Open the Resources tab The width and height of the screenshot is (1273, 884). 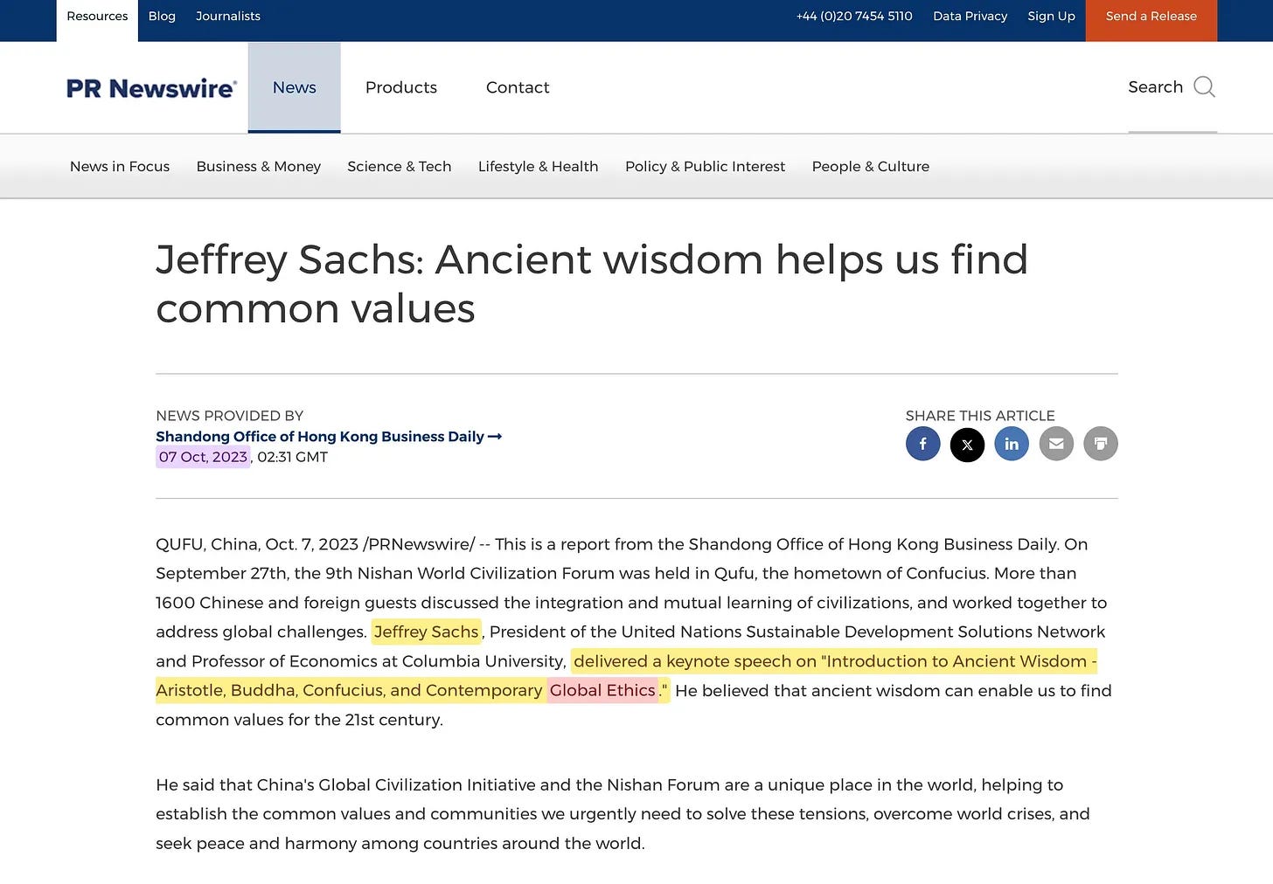pos(97,17)
